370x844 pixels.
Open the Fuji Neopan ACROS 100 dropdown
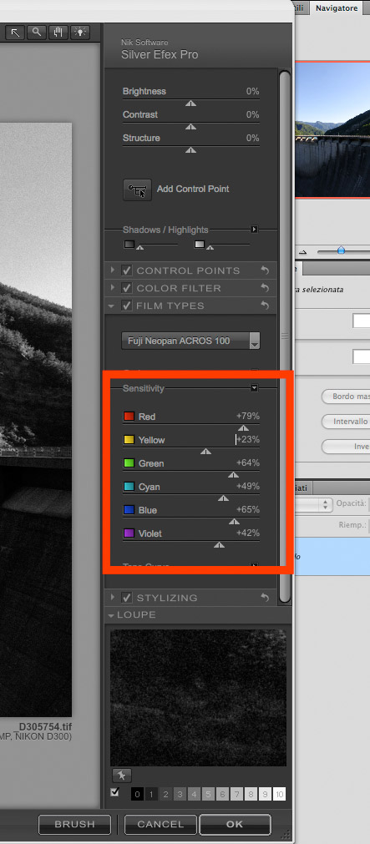pos(190,341)
